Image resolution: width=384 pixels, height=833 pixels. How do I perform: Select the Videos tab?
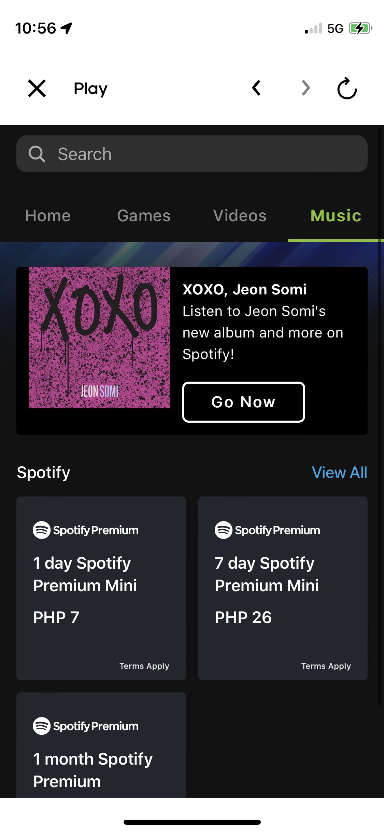pyautogui.click(x=240, y=216)
